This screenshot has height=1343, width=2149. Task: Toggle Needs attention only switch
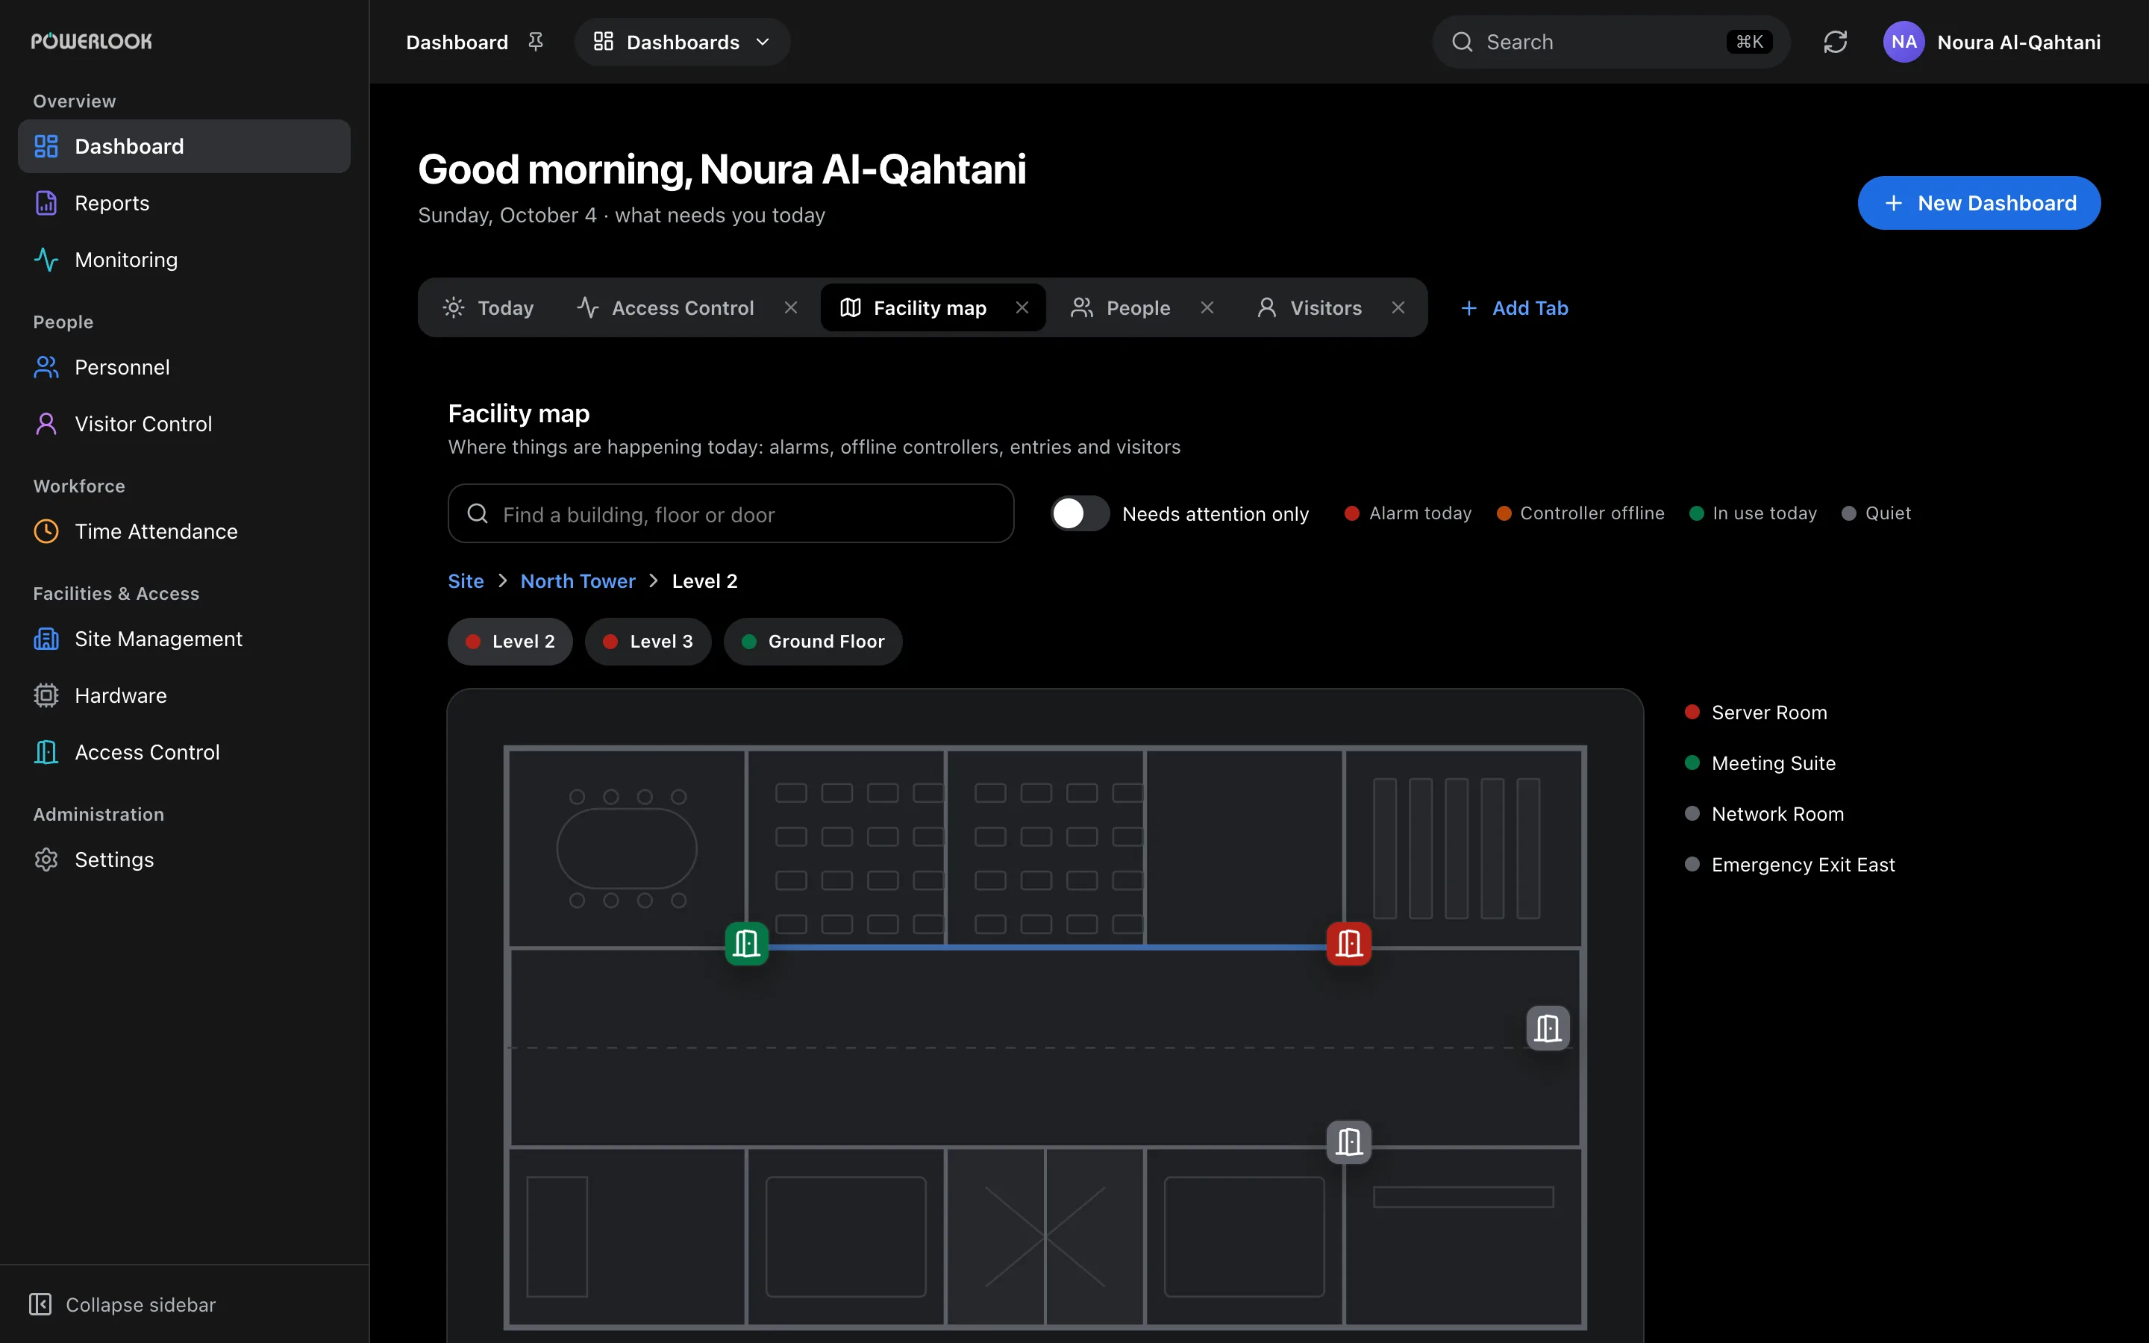click(1080, 513)
